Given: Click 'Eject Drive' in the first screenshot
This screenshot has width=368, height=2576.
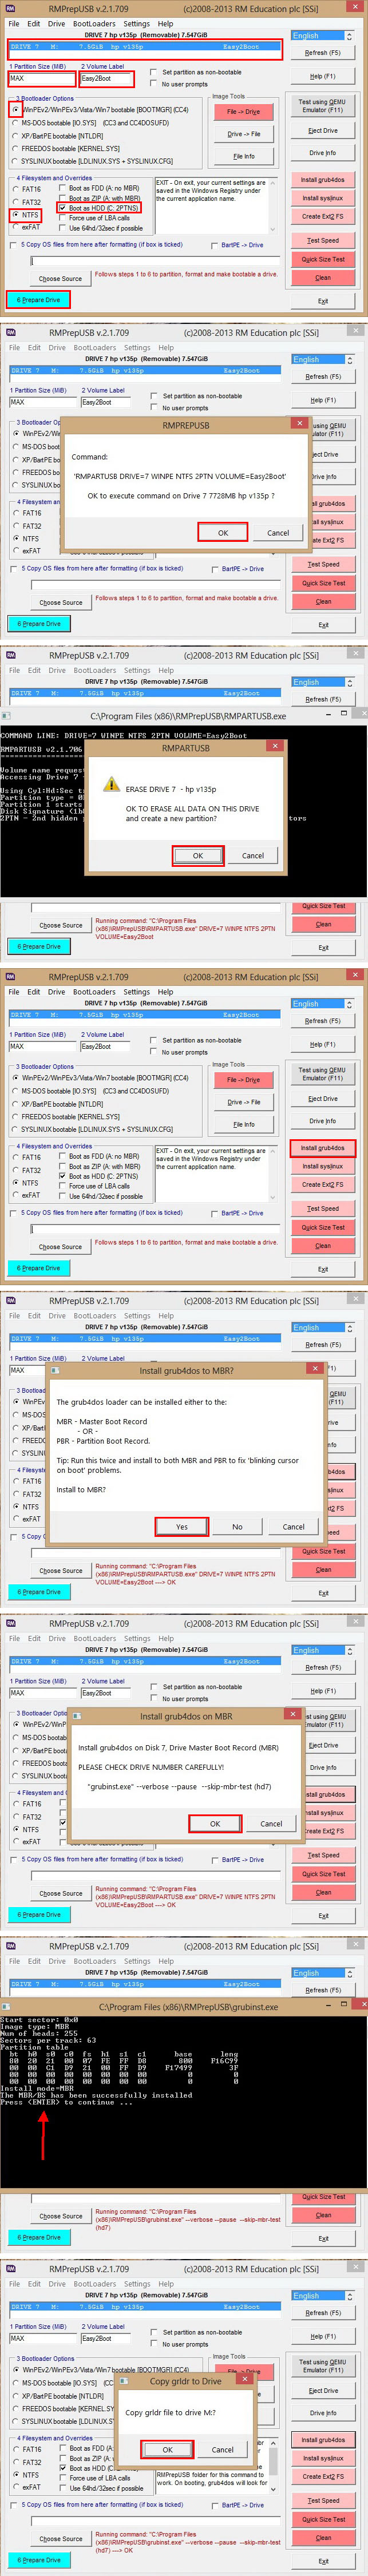Looking at the screenshot, I should (322, 131).
